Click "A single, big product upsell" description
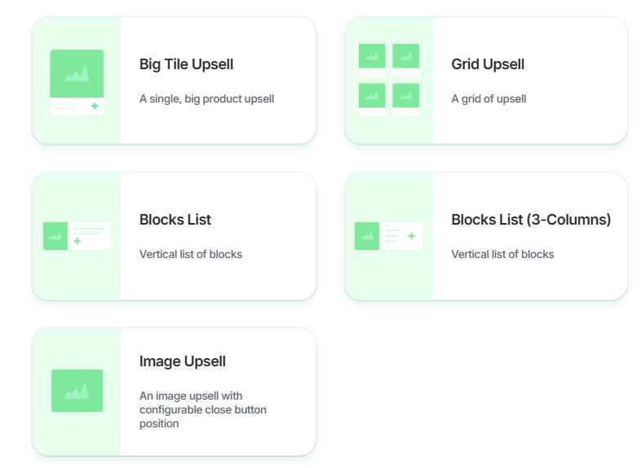Screen dimensions: 641x468 pos(206,99)
